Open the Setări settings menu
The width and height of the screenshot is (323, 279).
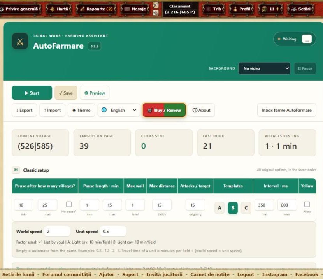[301, 9]
